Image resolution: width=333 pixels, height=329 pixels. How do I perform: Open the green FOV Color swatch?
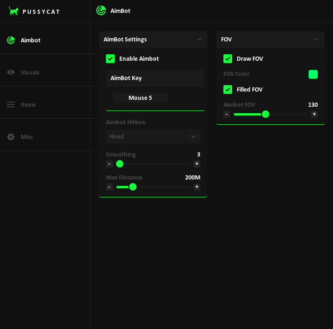pos(313,74)
